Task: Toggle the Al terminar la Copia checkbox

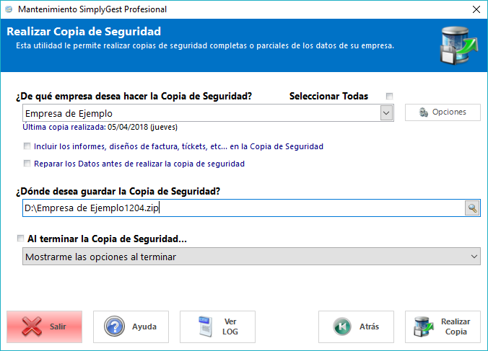Action: (20, 239)
